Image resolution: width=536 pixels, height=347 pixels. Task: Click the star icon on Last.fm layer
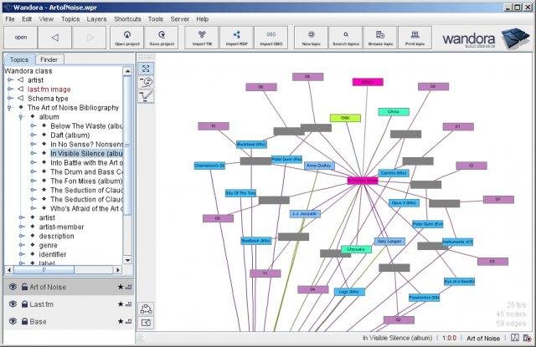pyautogui.click(x=121, y=304)
